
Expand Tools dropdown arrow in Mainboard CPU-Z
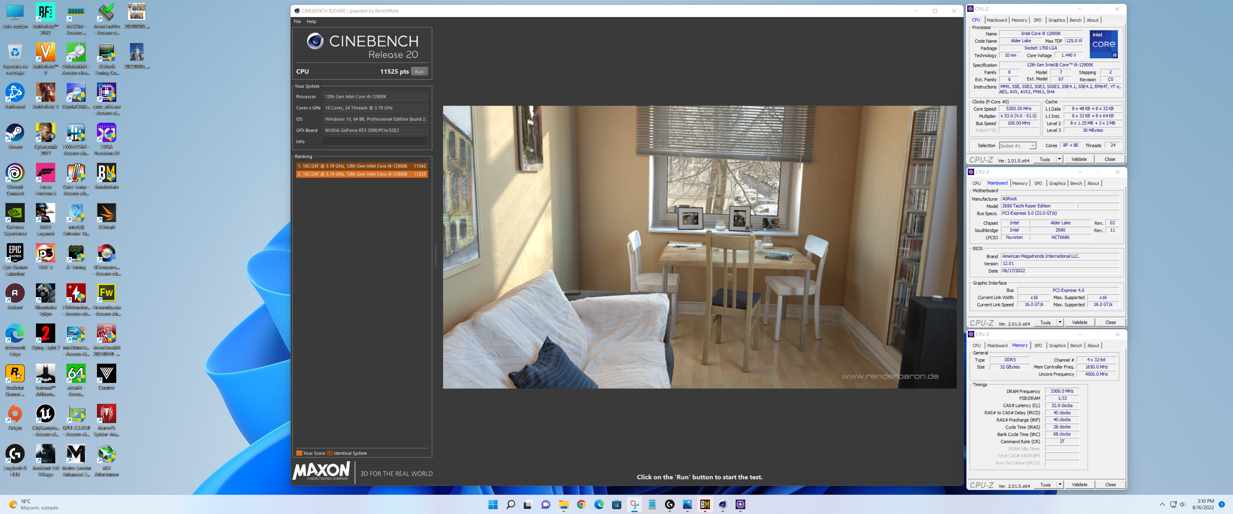pos(1060,323)
